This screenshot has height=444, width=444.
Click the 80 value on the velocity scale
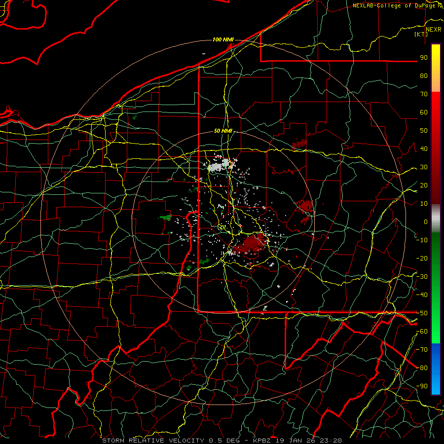tap(424, 75)
